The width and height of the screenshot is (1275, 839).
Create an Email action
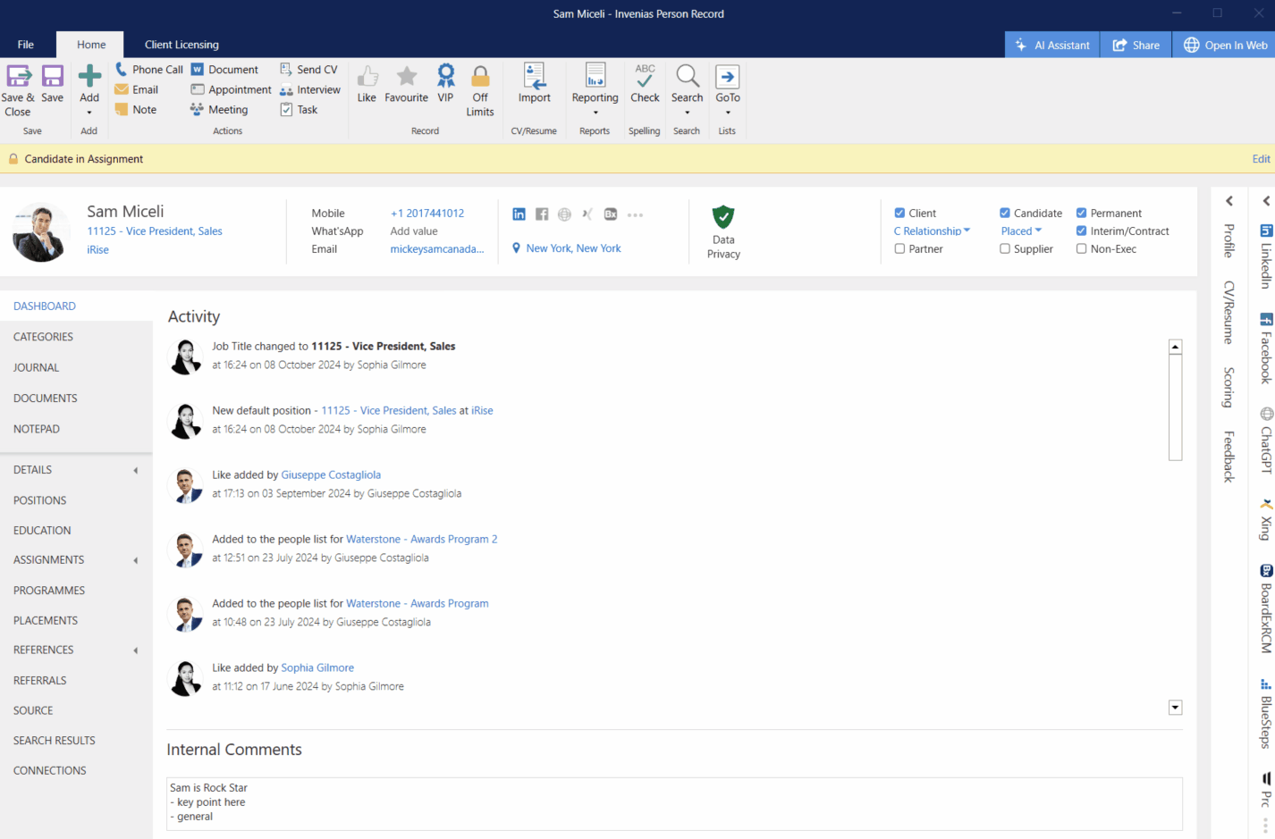(137, 89)
